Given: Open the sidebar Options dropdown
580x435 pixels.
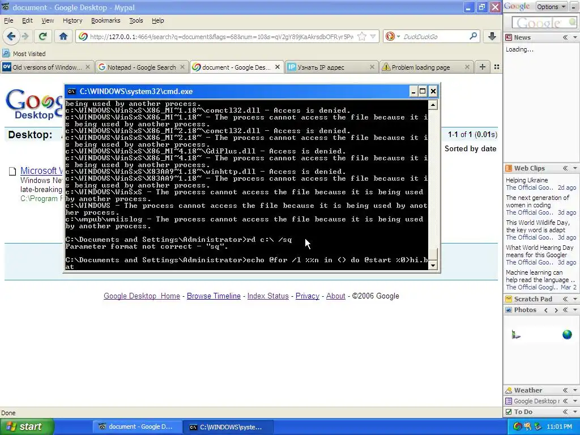Looking at the screenshot, I should [551, 7].
